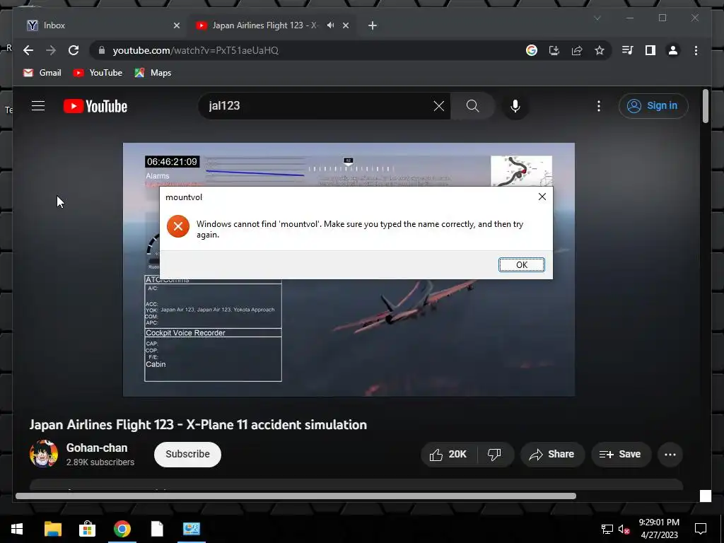This screenshot has height=543, width=724.
Task: Open more actions ellipsis beside Save
Action: 670,455
